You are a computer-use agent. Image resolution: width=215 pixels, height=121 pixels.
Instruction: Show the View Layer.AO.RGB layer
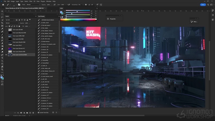6,30
